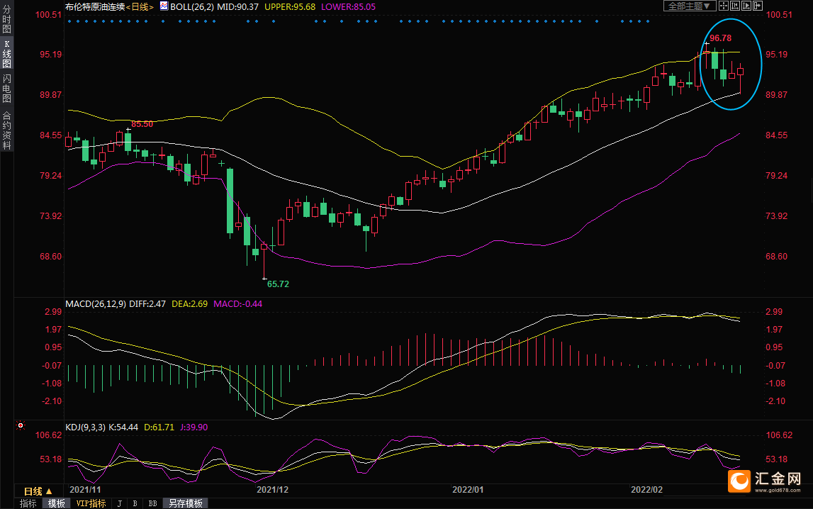Click the KDJ(9,3,3) indicator label

(86, 427)
